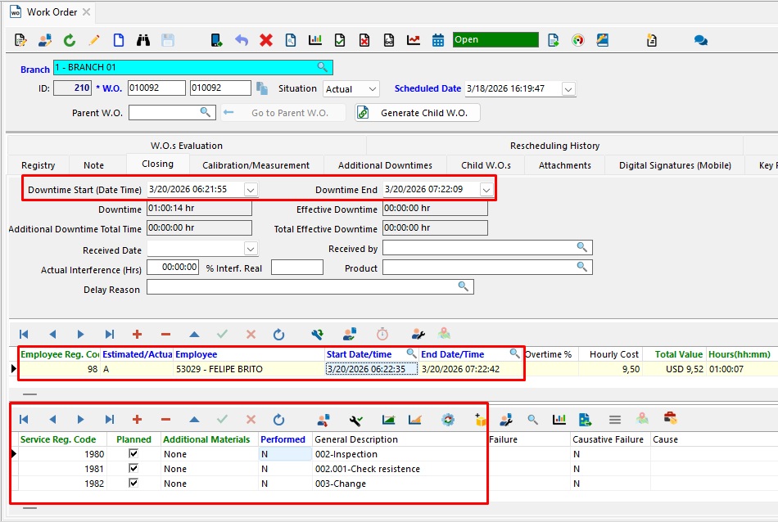
Task: Click the pencil edit icon in top toolbar
Action: (x=94, y=40)
